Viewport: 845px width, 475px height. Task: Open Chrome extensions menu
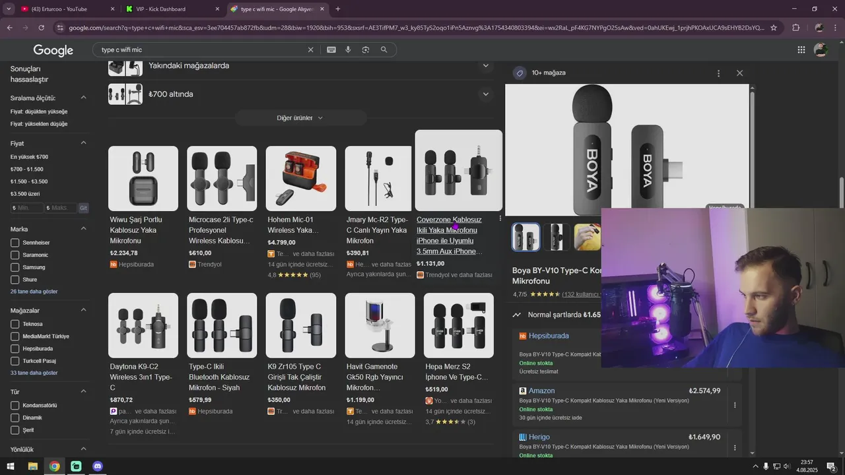(795, 28)
